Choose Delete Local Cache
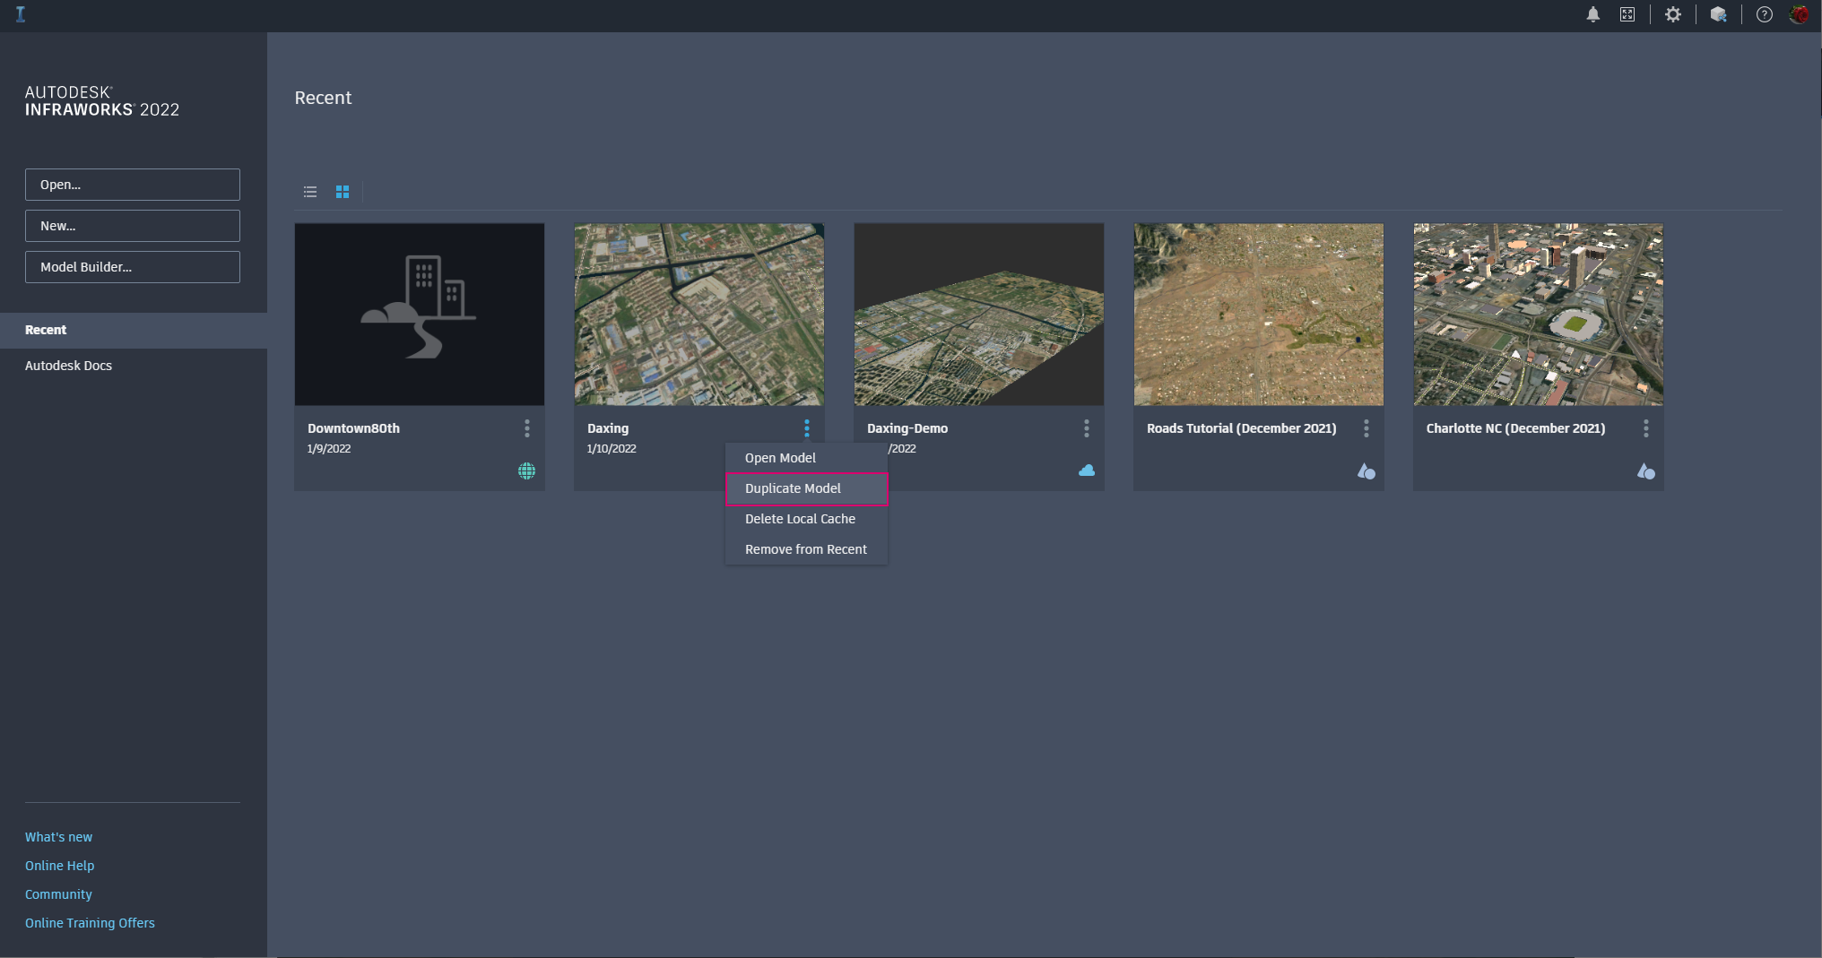Screen dimensions: 1822x958 pyautogui.click(x=807, y=519)
